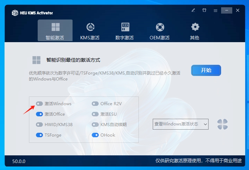The height and width of the screenshot is (170, 249).
Task: Click the HEU KMS Activator logo icon
Action: pos(15,13)
